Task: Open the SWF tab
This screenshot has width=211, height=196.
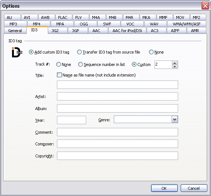Action: tap(109, 24)
